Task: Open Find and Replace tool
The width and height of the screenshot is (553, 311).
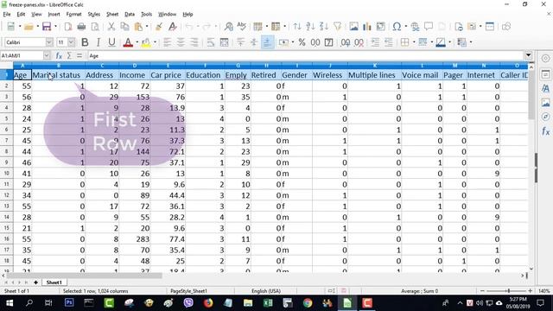Action: tap(228, 27)
